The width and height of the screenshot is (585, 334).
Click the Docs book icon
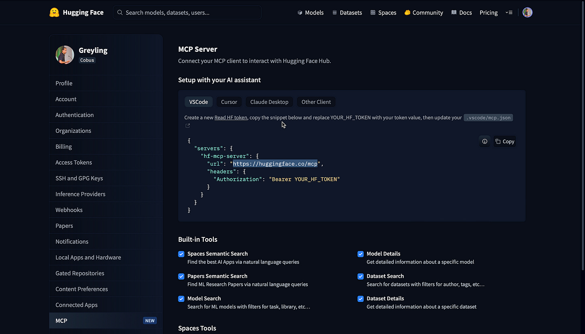454,12
